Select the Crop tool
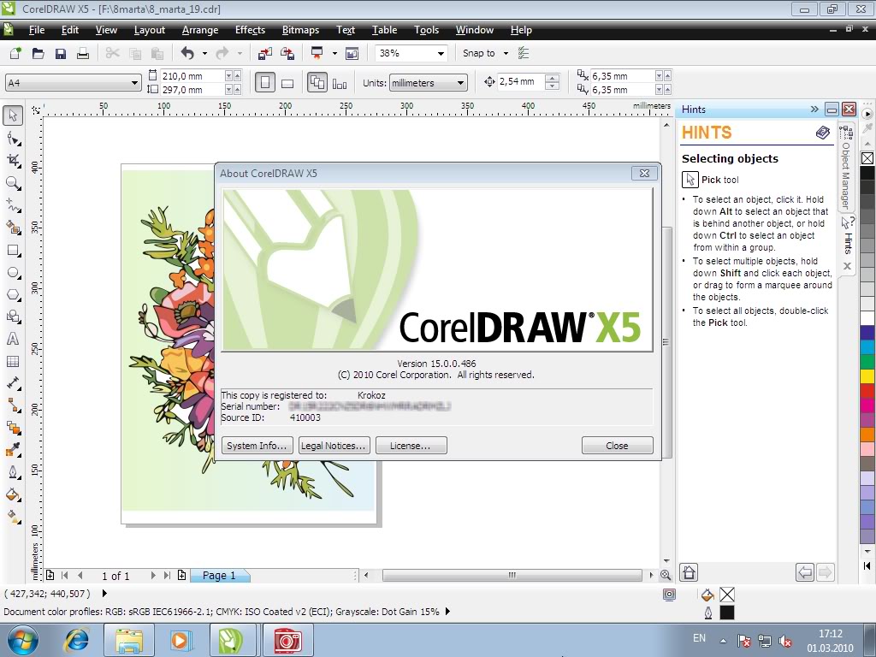The height and width of the screenshot is (657, 876). [x=13, y=161]
